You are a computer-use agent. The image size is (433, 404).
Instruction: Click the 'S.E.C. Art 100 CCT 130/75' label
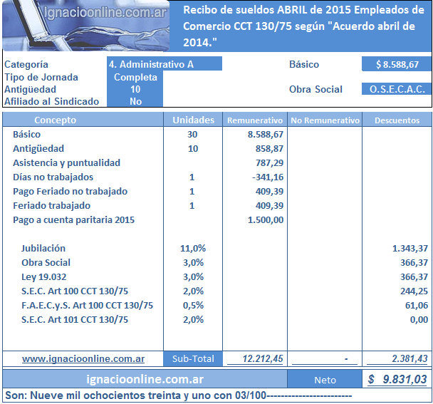pyautogui.click(x=75, y=291)
